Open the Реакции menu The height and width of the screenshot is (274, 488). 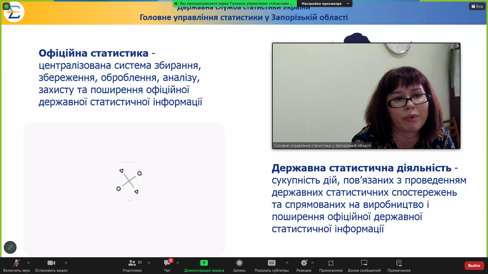(304, 266)
